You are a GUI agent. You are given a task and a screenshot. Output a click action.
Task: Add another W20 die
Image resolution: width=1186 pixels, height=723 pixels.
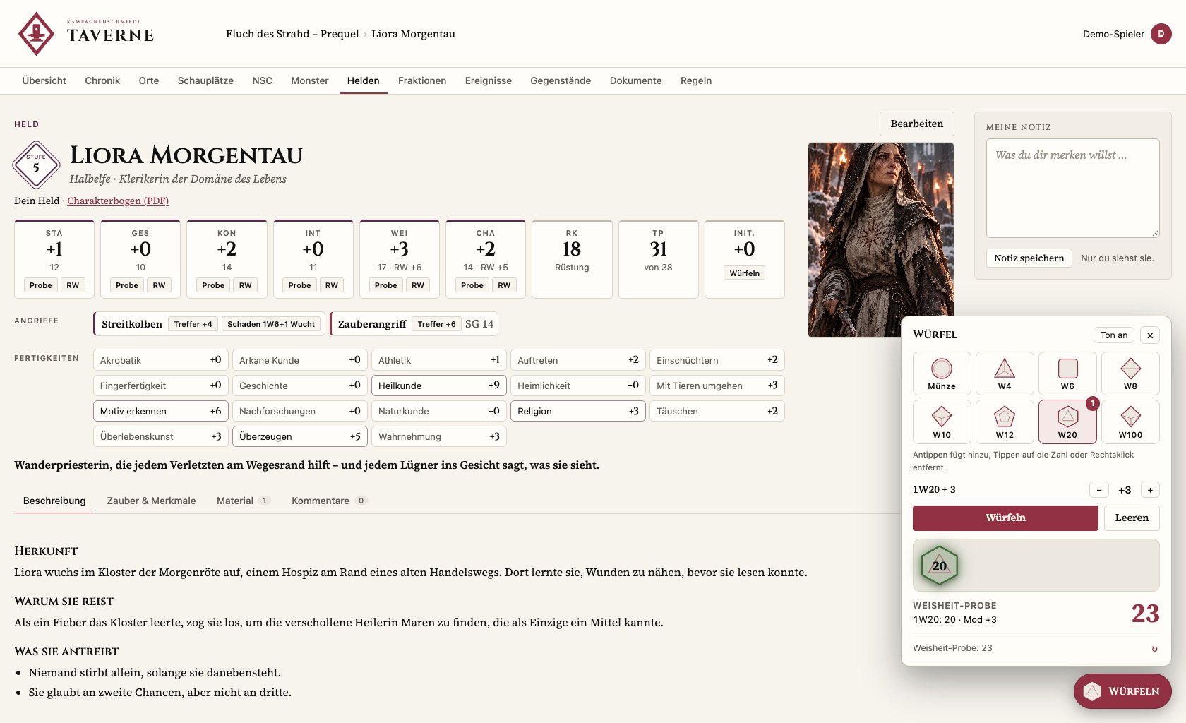1067,422
